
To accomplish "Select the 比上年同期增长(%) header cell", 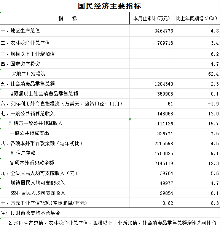I will click(197, 18).
